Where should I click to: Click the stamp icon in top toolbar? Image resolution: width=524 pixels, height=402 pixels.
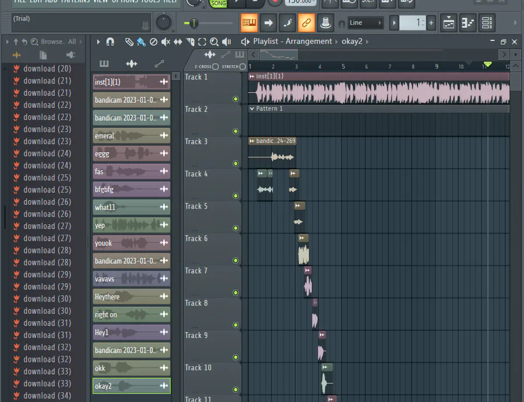325,23
